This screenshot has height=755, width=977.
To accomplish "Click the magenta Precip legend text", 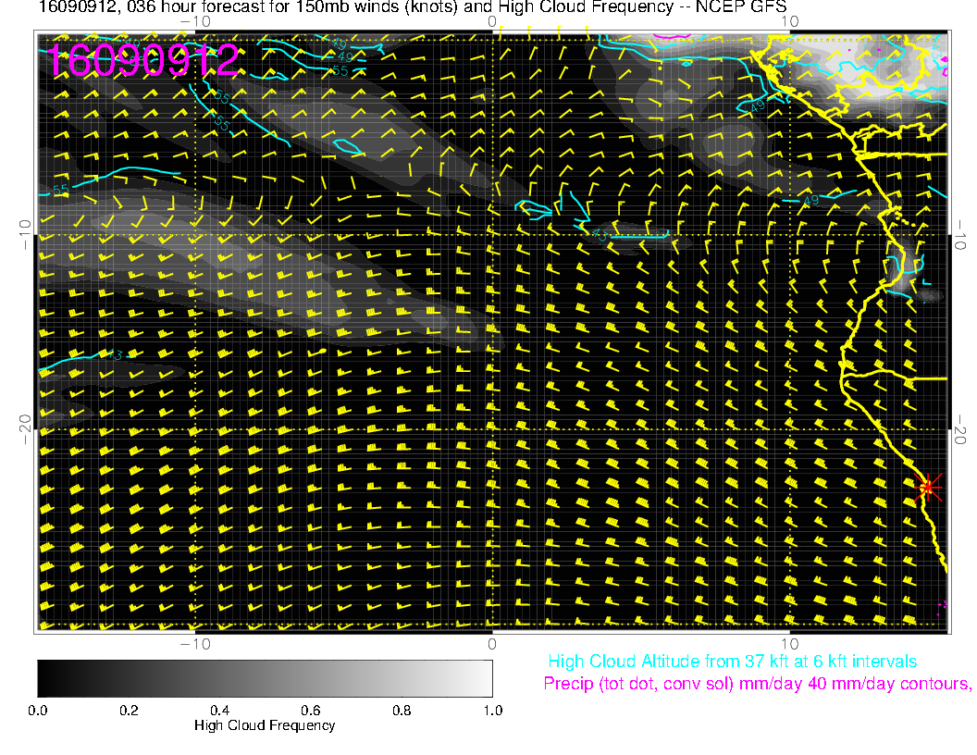I will pyautogui.click(x=757, y=684).
